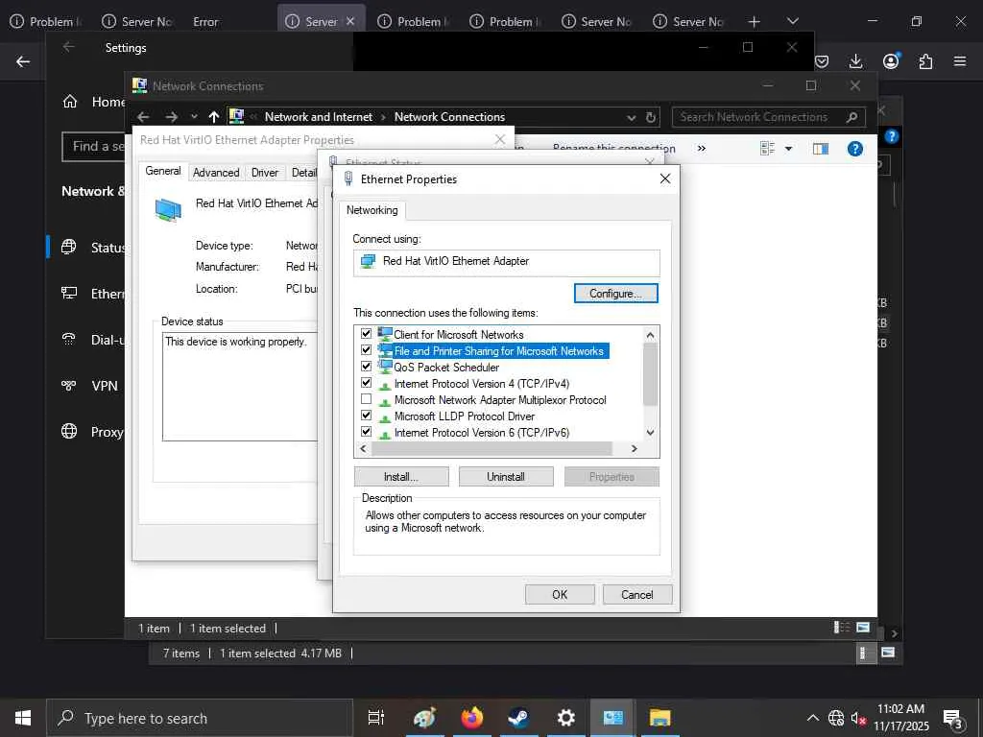Toggle File and Printer Sharing checkbox

coord(366,350)
